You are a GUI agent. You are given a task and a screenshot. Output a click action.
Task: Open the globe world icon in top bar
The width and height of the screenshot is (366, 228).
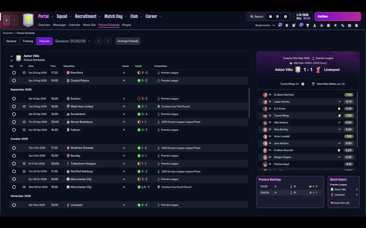[x=277, y=17]
